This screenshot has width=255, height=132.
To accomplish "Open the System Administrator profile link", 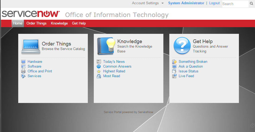I will click(x=186, y=3).
